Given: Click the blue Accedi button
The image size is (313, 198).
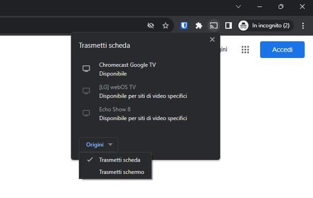Looking at the screenshot, I should coord(282,49).
